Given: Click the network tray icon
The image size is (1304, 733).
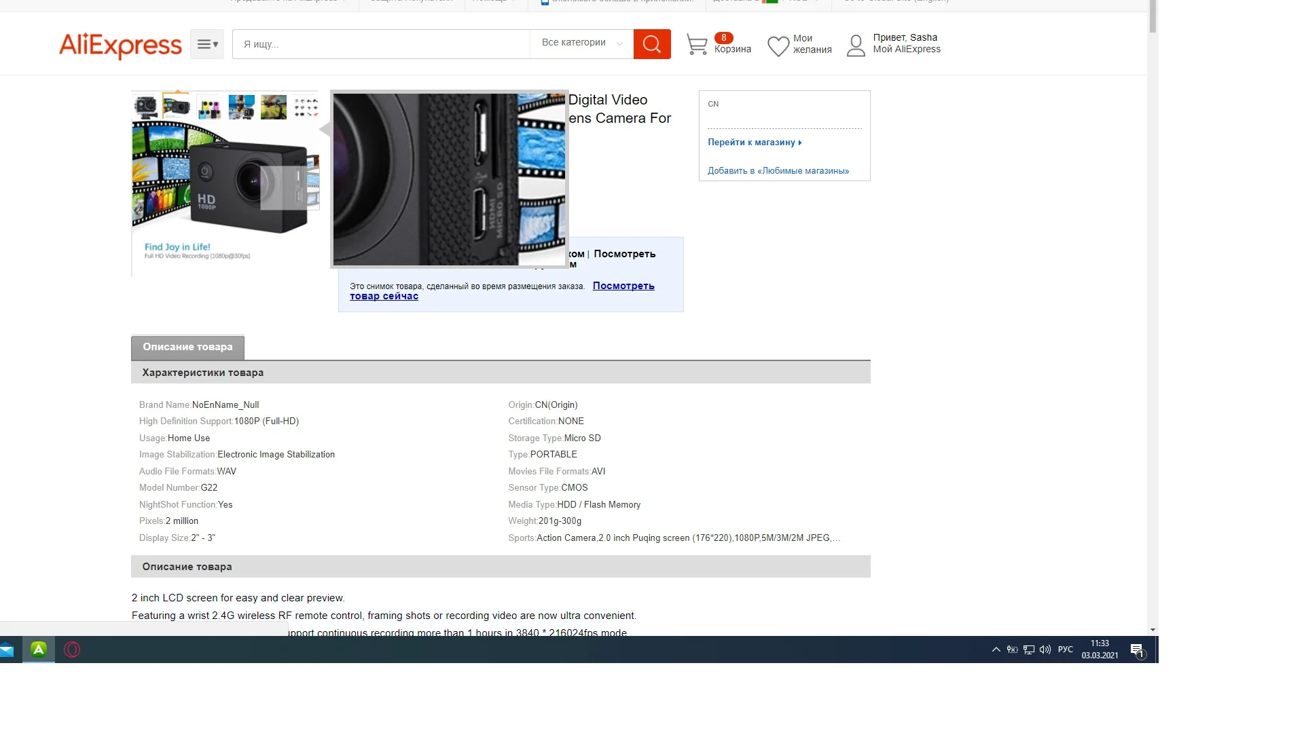Looking at the screenshot, I should tap(1028, 650).
